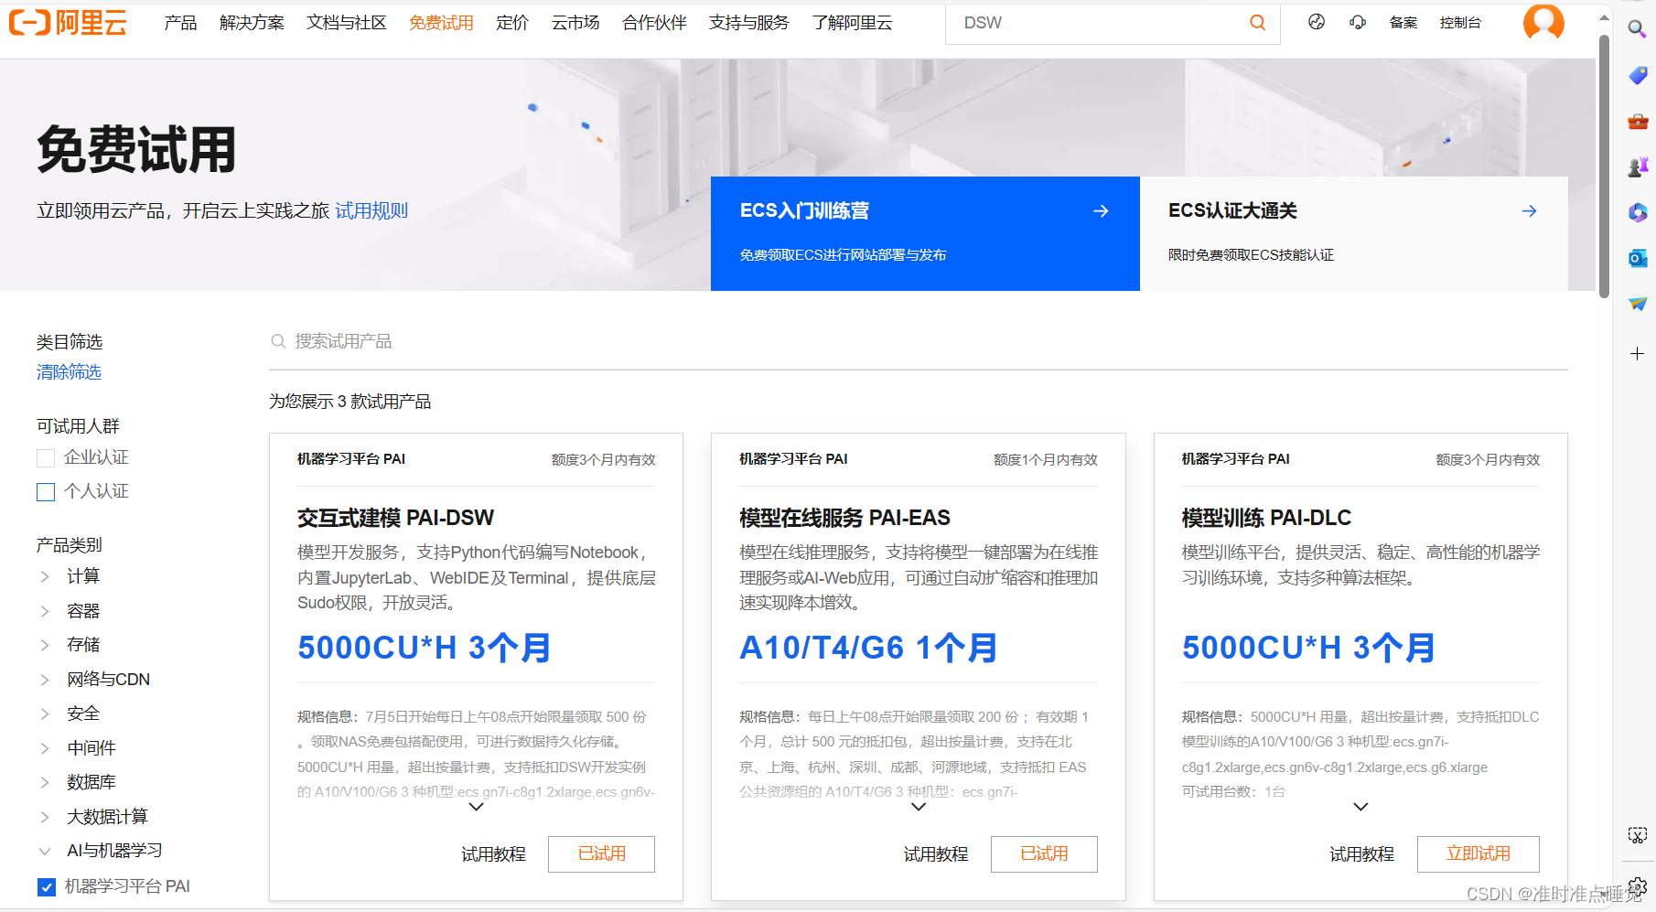Select the 免费试用 menu item

(441, 23)
